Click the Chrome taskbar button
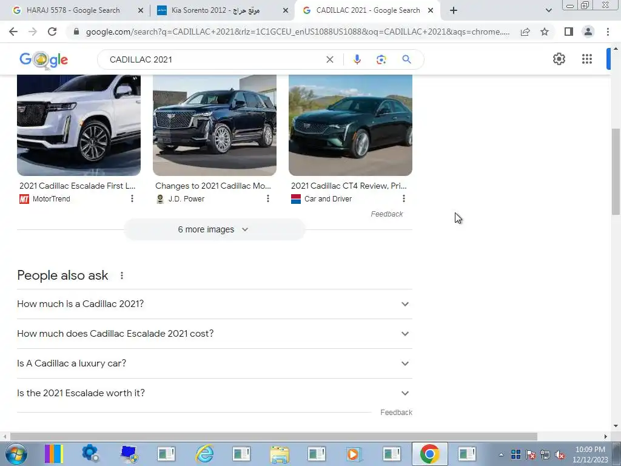 (430, 454)
